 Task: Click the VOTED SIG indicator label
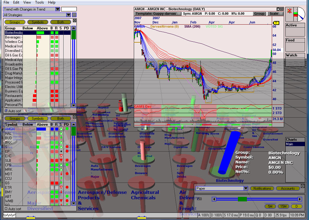tap(214, 26)
